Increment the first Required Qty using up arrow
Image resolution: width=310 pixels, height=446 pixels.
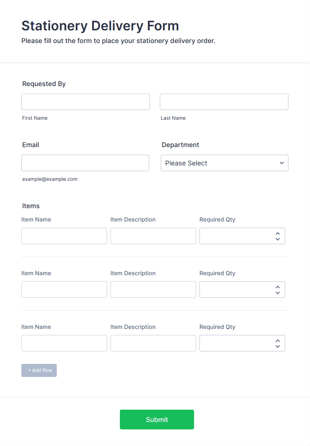click(277, 233)
